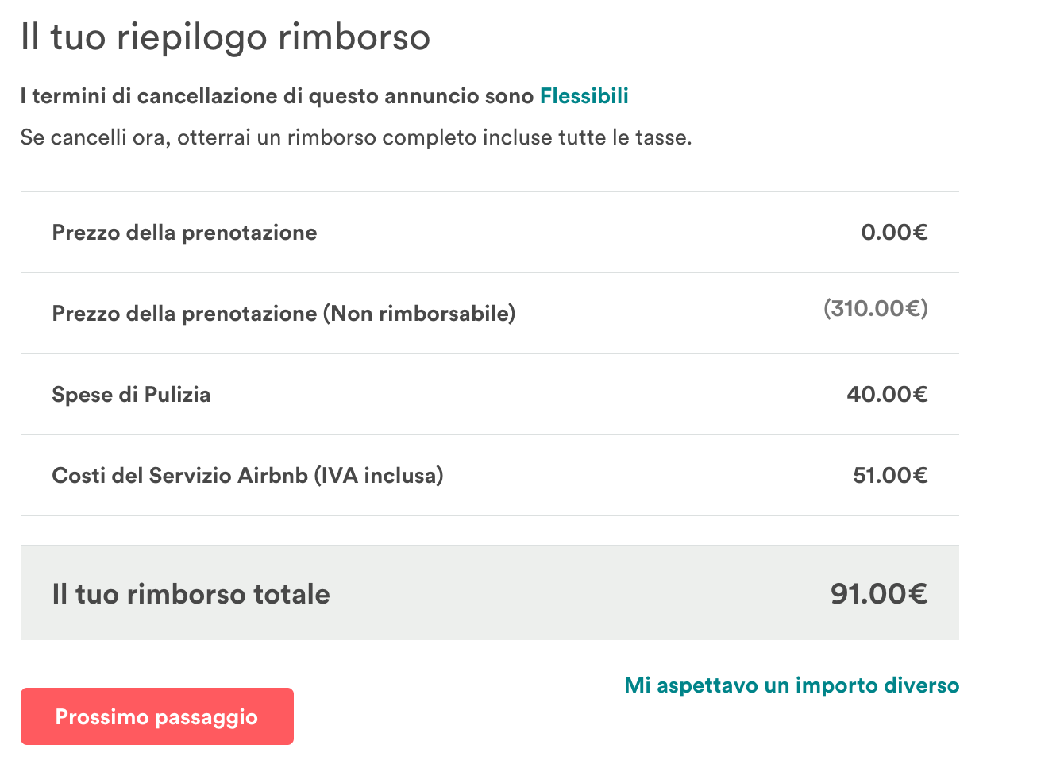
Task: Click the bold 'I termini di cancellazione' text
Action: (x=151, y=96)
